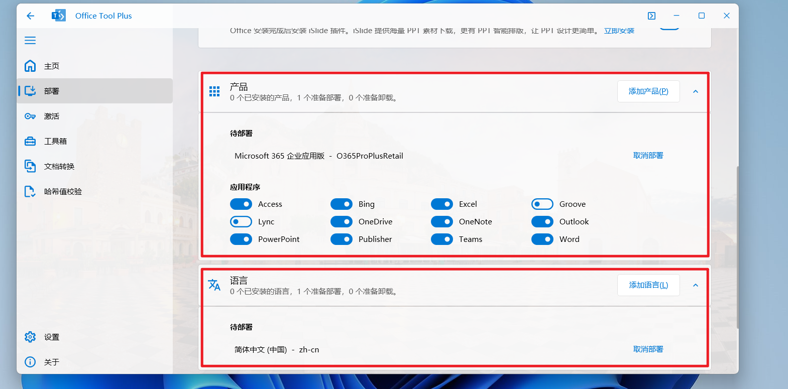788x389 pixels.
Task: Click the home icon beside 主页
Action: 30,66
